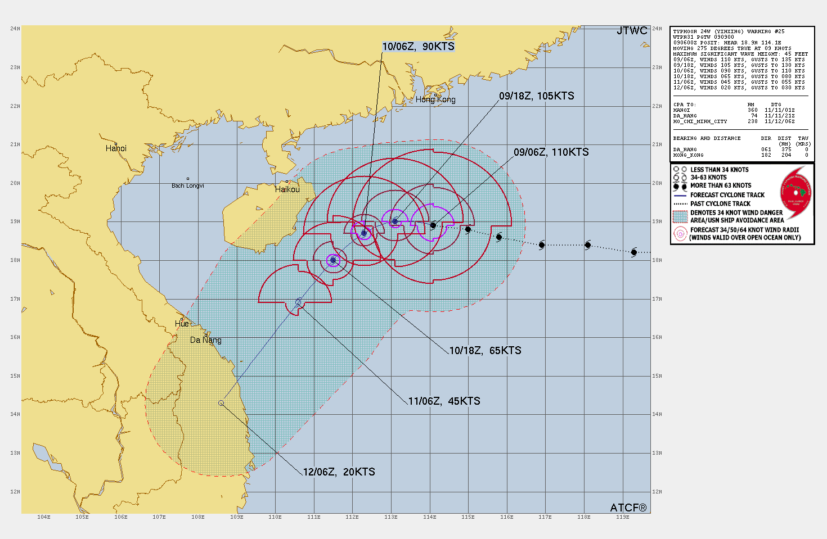The image size is (827, 539).
Task: Click the '11/06Z, WINDS 045 KTS' forecast row
Action: (x=739, y=82)
